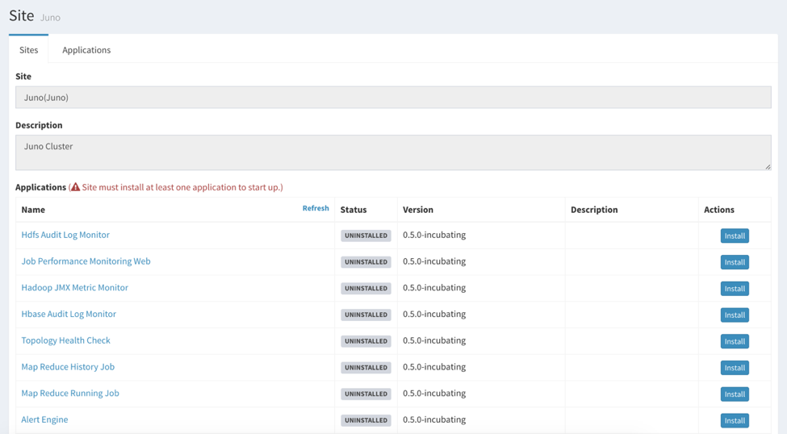The image size is (787, 434).
Task: Open Hdfs Audit Log Monitor link
Action: [65, 235]
